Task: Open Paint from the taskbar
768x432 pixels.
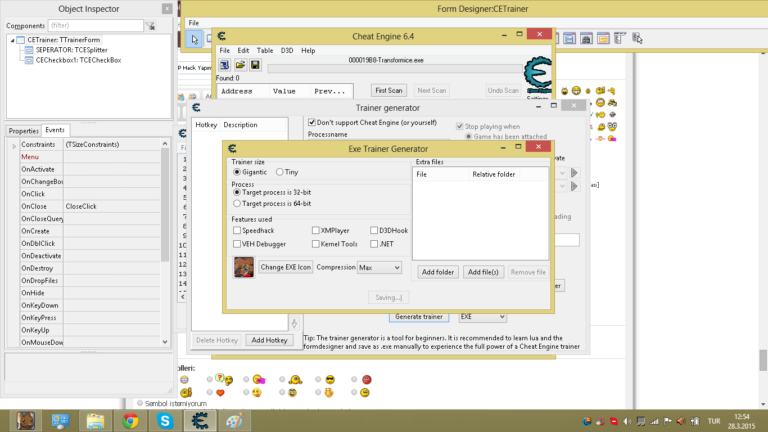Action: click(x=235, y=421)
